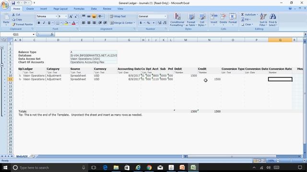Screen dimensions: 307x172
Task: Open Sort & Filter menu
Action: [263, 20]
